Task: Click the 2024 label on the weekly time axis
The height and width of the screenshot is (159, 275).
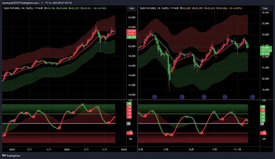Action: [x=67, y=149]
